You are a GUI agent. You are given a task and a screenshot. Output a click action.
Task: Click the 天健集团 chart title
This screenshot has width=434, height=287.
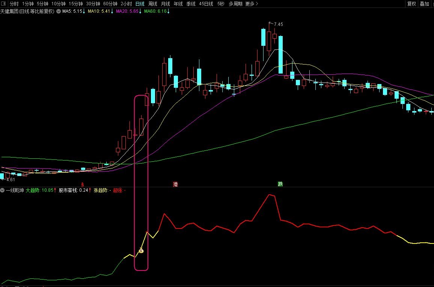(27, 11)
